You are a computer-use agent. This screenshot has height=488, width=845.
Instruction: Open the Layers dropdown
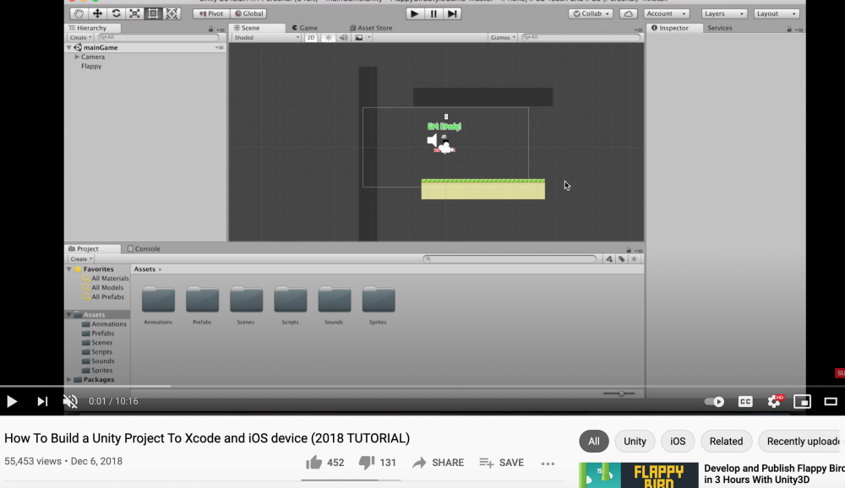click(x=724, y=14)
